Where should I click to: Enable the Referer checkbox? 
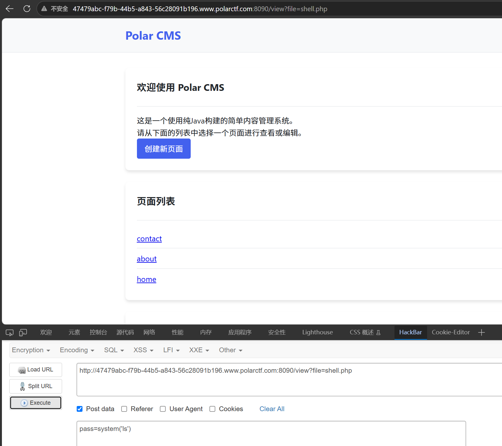click(x=124, y=409)
